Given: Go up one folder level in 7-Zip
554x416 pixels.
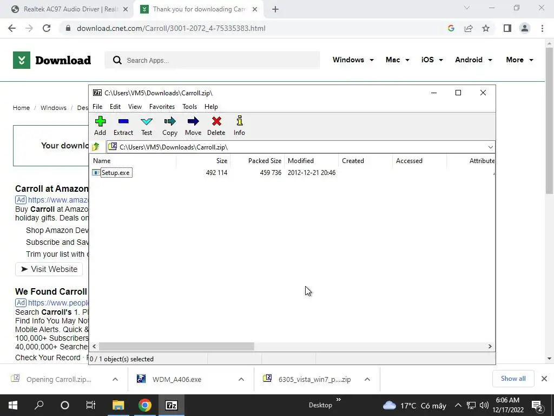Looking at the screenshot, I should 95,147.
